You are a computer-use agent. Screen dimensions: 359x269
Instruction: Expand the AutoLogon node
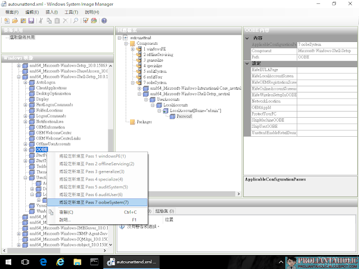[25, 82]
